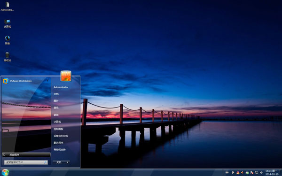Expand 所有程序 all programs list

pyautogui.click(x=26, y=154)
